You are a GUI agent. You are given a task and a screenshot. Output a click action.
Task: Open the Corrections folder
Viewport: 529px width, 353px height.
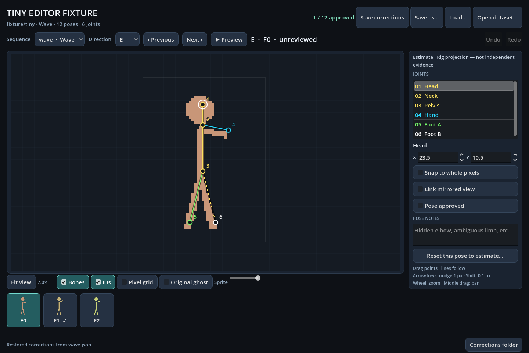(x=494, y=345)
